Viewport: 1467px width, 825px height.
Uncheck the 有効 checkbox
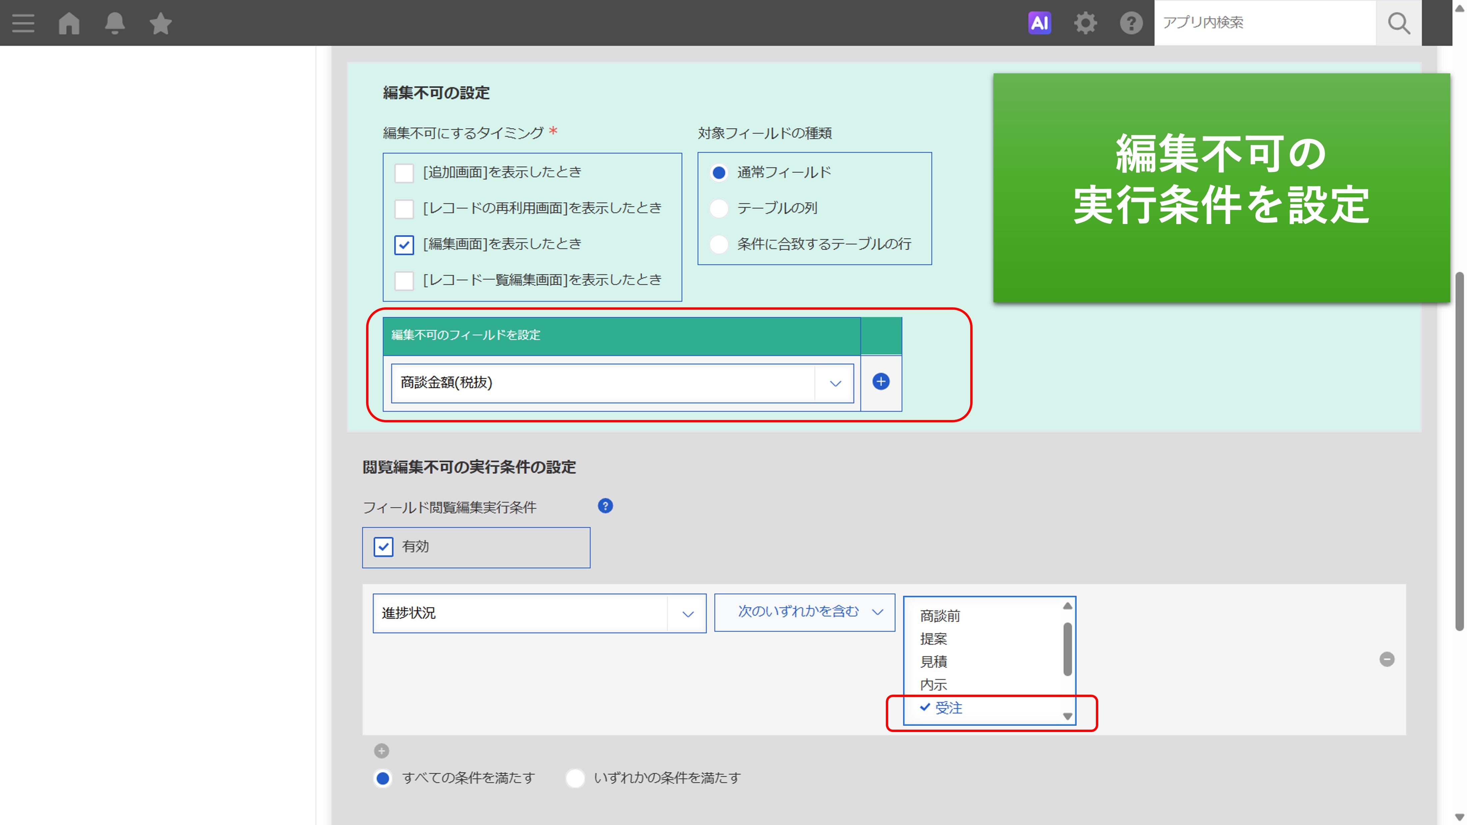(383, 547)
